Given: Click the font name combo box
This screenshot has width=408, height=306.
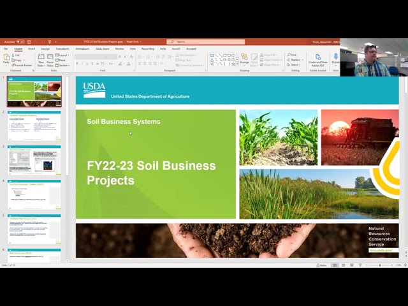Looking at the screenshot, I should [x=91, y=57].
